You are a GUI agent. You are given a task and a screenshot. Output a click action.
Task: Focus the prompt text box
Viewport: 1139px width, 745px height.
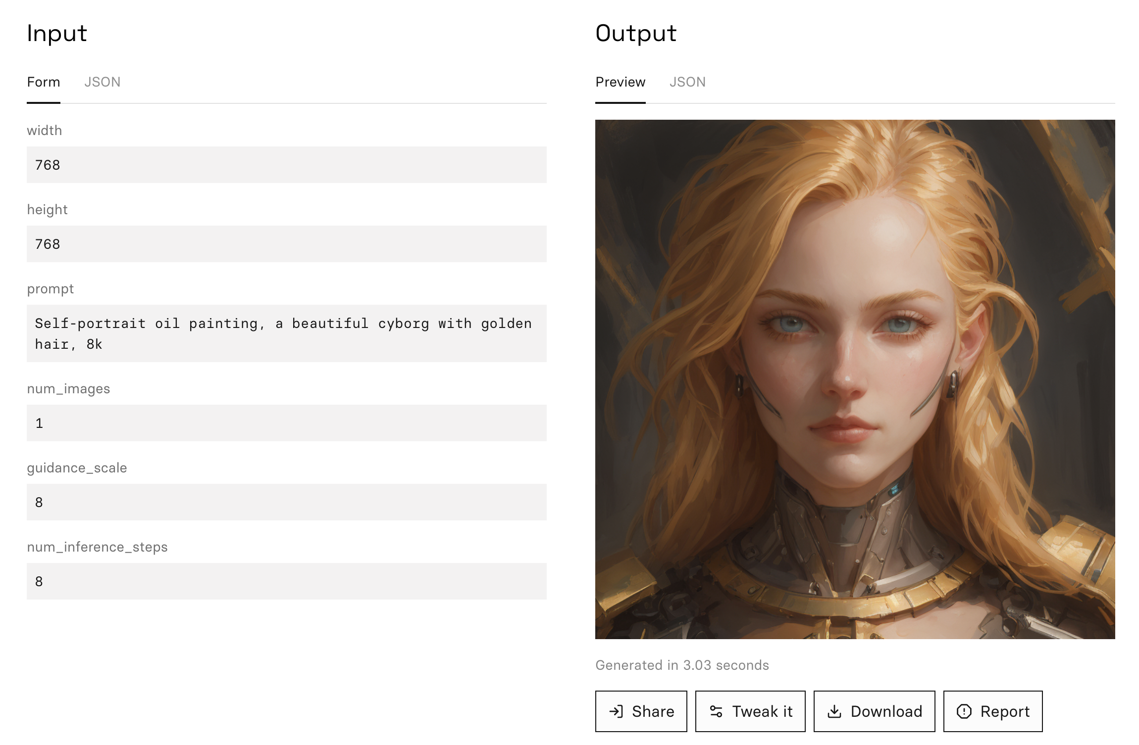286,333
